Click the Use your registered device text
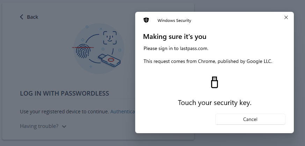Screen dimensions: 305x146 coord(64,112)
